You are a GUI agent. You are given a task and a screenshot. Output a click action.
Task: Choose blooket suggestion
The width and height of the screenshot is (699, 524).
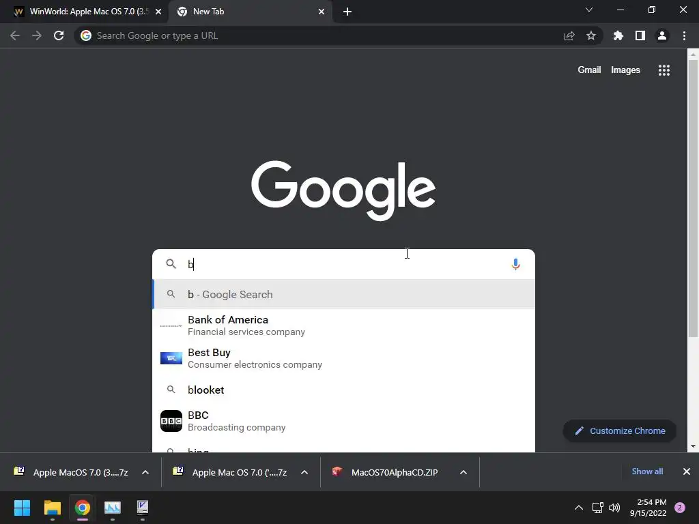click(x=344, y=390)
